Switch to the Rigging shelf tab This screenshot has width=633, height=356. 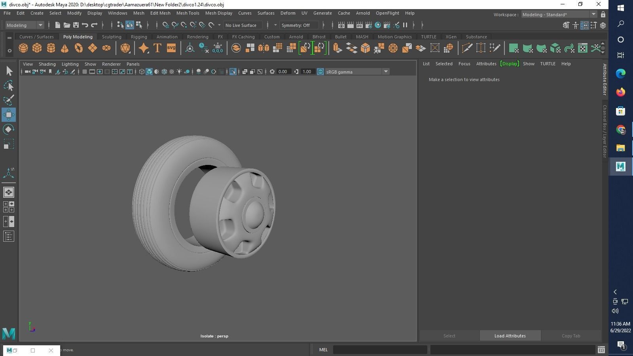[x=139, y=37]
